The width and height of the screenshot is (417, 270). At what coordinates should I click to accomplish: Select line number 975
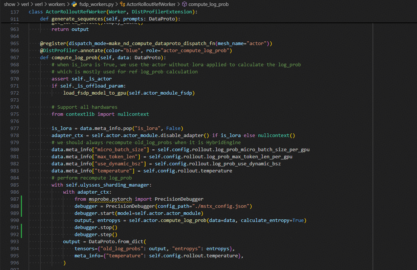point(15,114)
